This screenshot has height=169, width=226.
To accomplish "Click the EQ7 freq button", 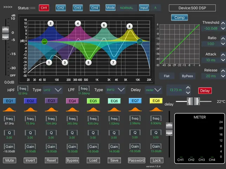I will [x=135, y=119].
